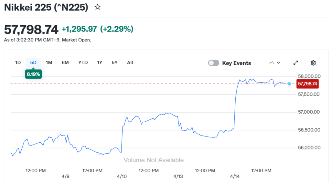
Task: Switch chart to 1M range
Action: [x=49, y=63]
